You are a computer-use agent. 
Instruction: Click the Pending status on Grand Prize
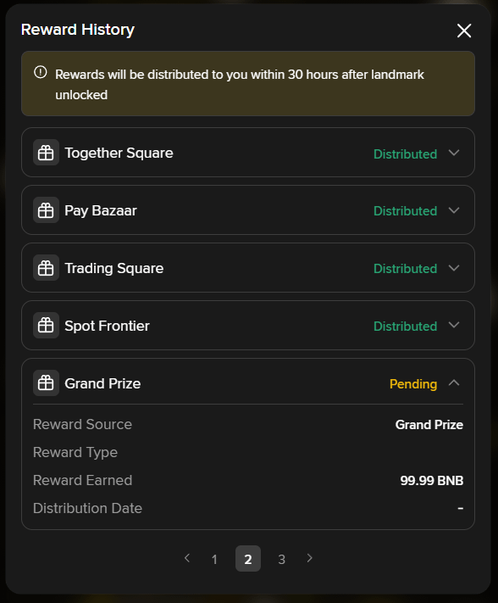pyautogui.click(x=413, y=384)
